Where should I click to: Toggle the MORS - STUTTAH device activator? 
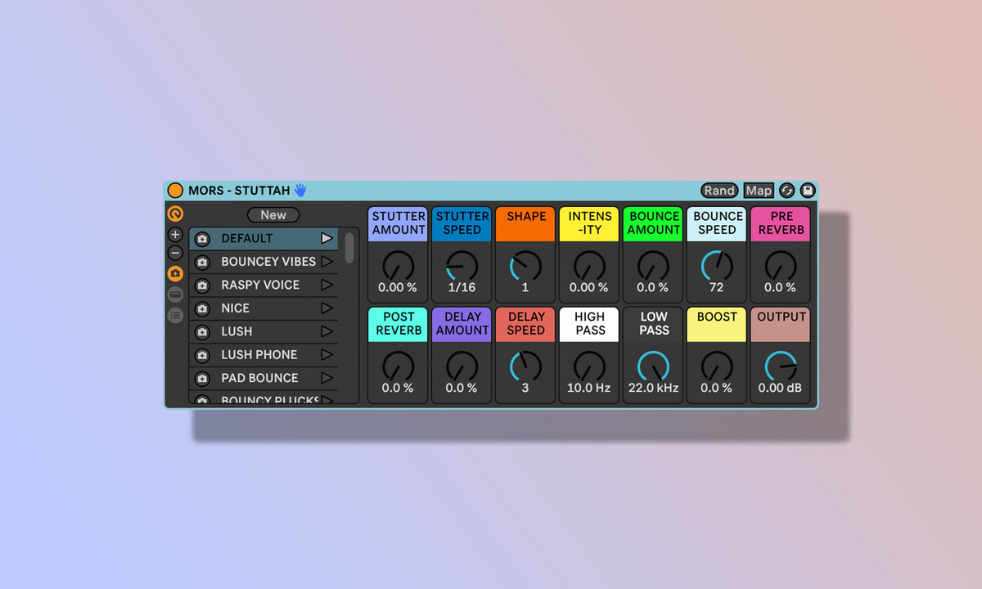coord(175,191)
